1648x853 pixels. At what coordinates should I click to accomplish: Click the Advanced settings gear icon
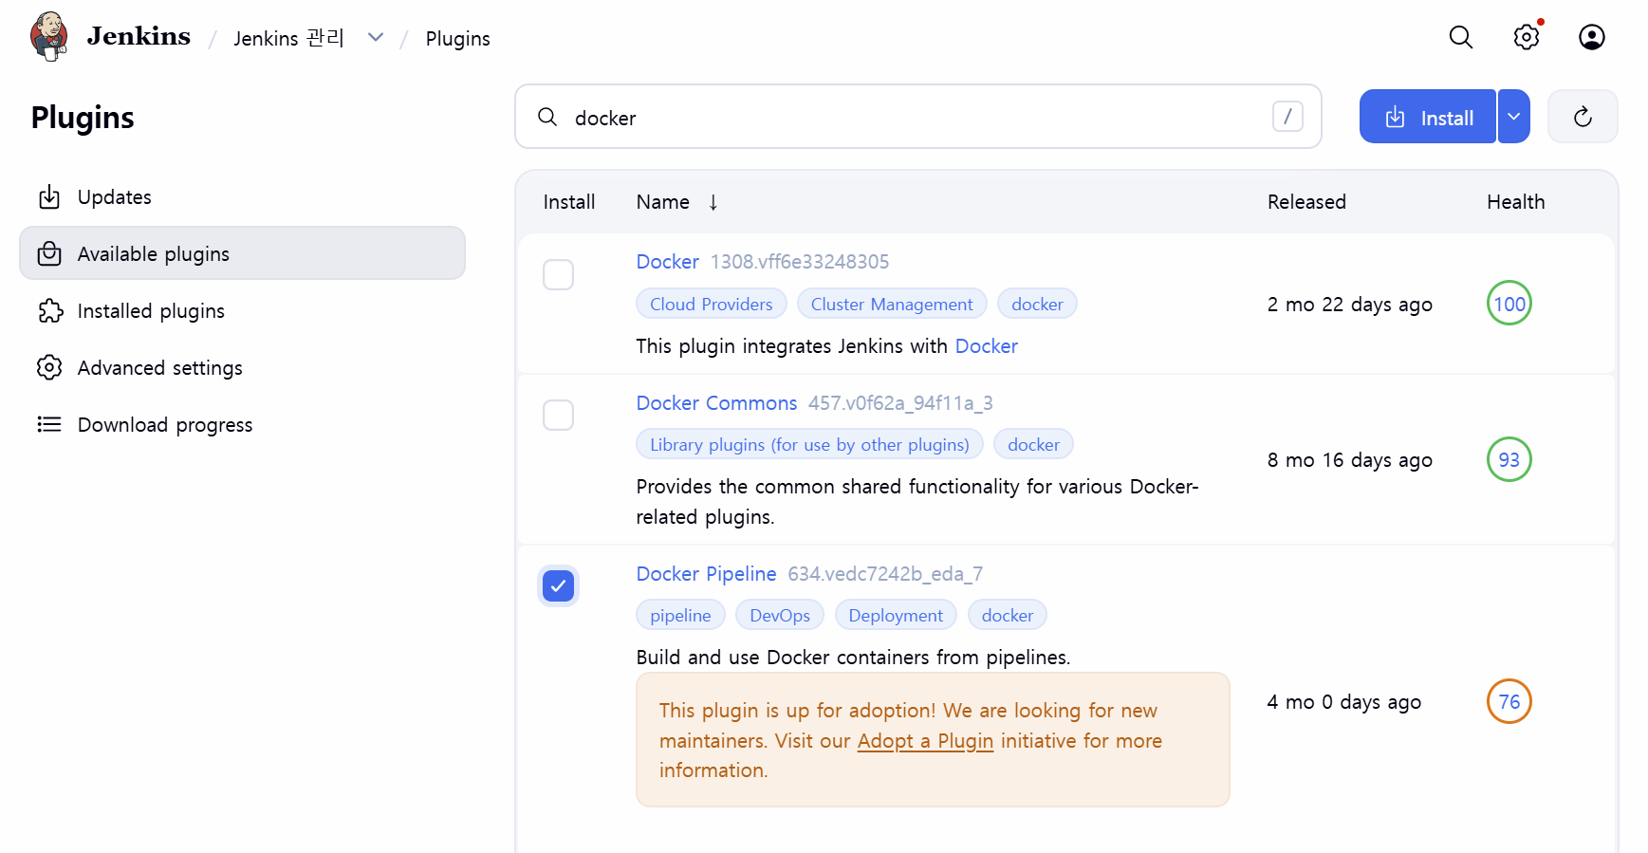[x=49, y=367]
